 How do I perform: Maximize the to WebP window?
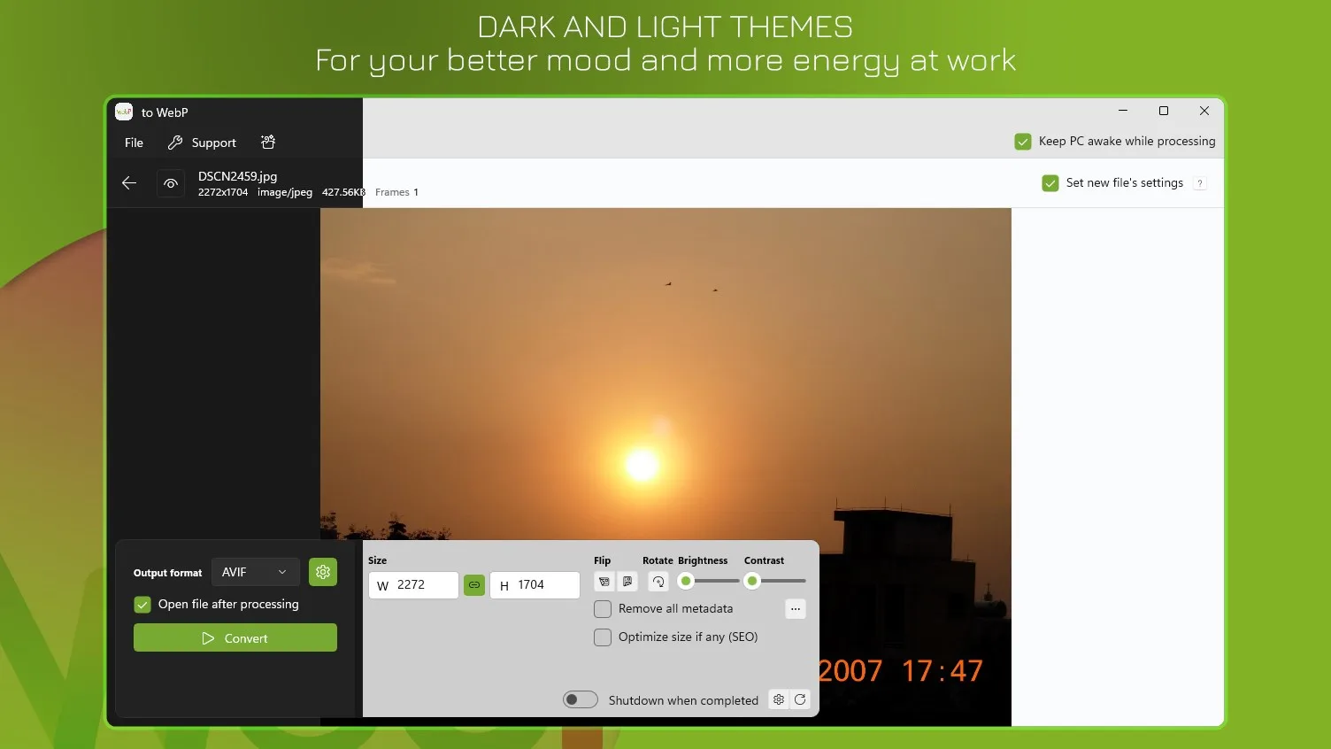(1164, 111)
